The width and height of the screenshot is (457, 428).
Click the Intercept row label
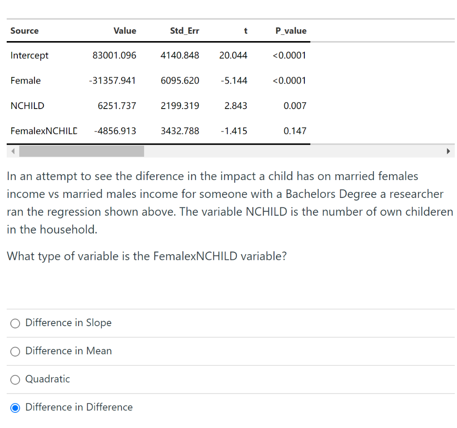(x=29, y=55)
